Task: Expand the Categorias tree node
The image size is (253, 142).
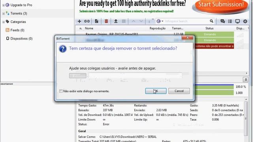Action: [4, 22]
